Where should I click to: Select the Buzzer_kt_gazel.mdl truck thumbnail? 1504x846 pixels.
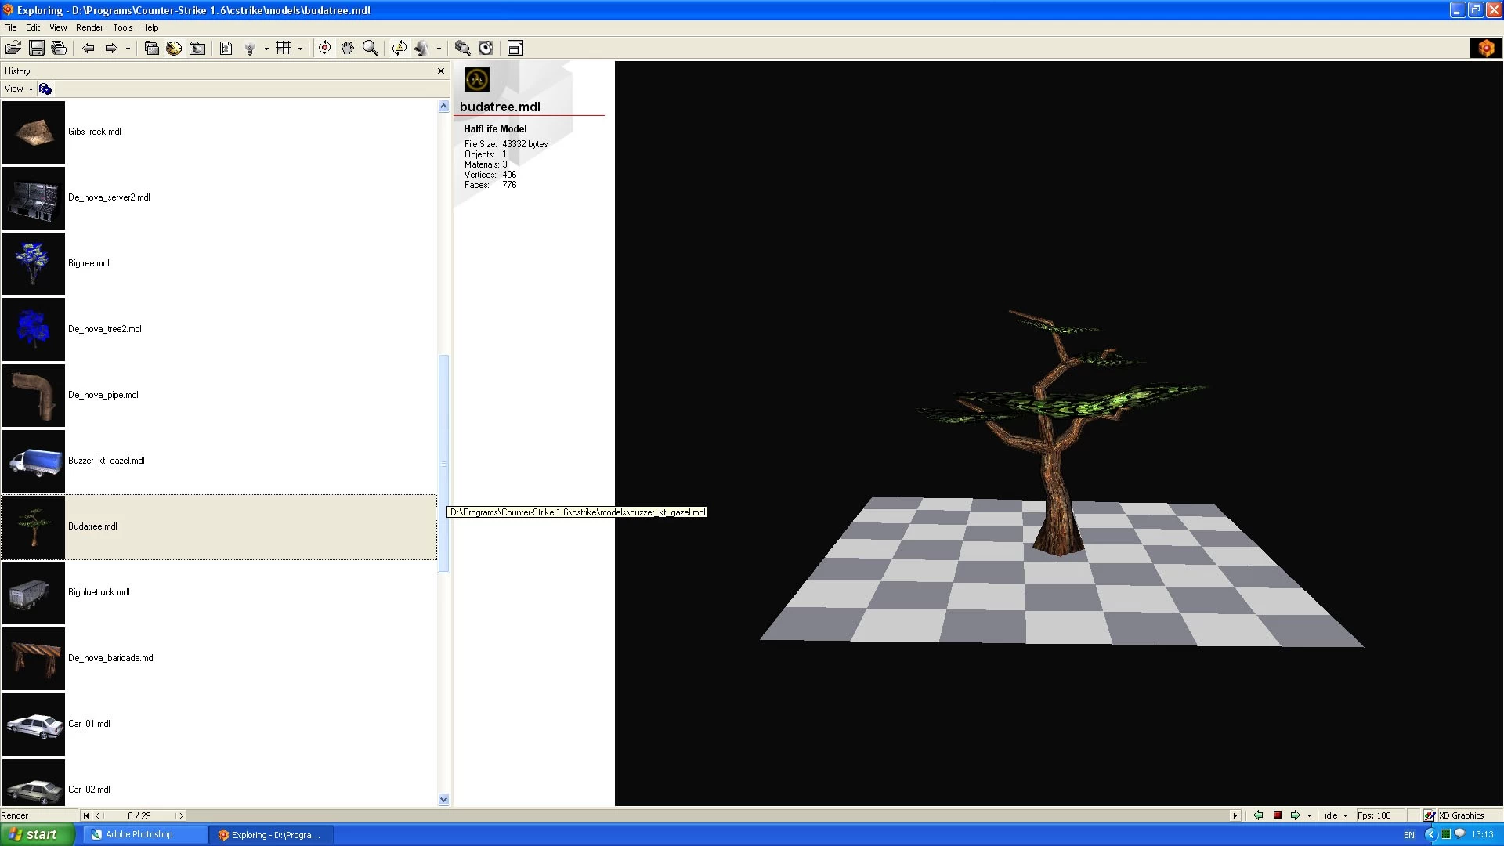pos(34,461)
